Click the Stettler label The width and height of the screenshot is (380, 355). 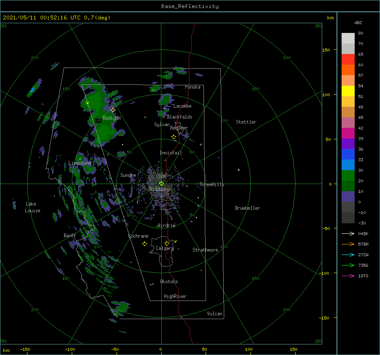(246, 122)
